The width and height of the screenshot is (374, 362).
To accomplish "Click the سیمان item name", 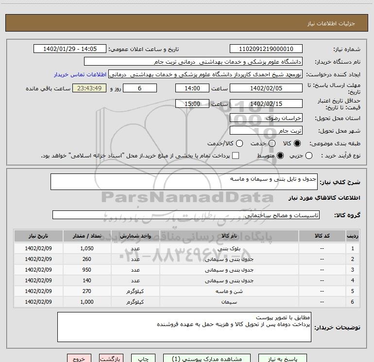I will 229,302.
